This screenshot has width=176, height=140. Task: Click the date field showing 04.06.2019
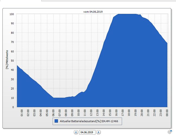[x=87, y=132]
